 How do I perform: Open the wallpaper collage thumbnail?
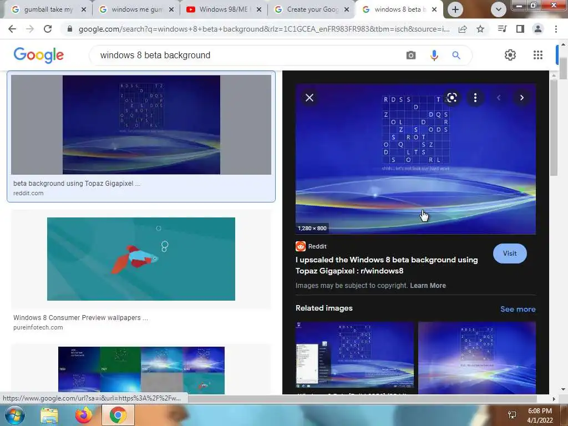pos(141,370)
